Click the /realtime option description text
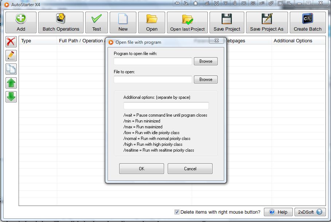This screenshot has height=222, width=331. (159, 150)
